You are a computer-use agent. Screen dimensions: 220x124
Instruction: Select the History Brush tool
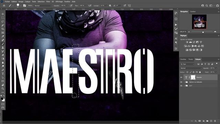[x=3, y=51]
